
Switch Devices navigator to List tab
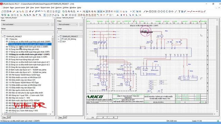65,117
